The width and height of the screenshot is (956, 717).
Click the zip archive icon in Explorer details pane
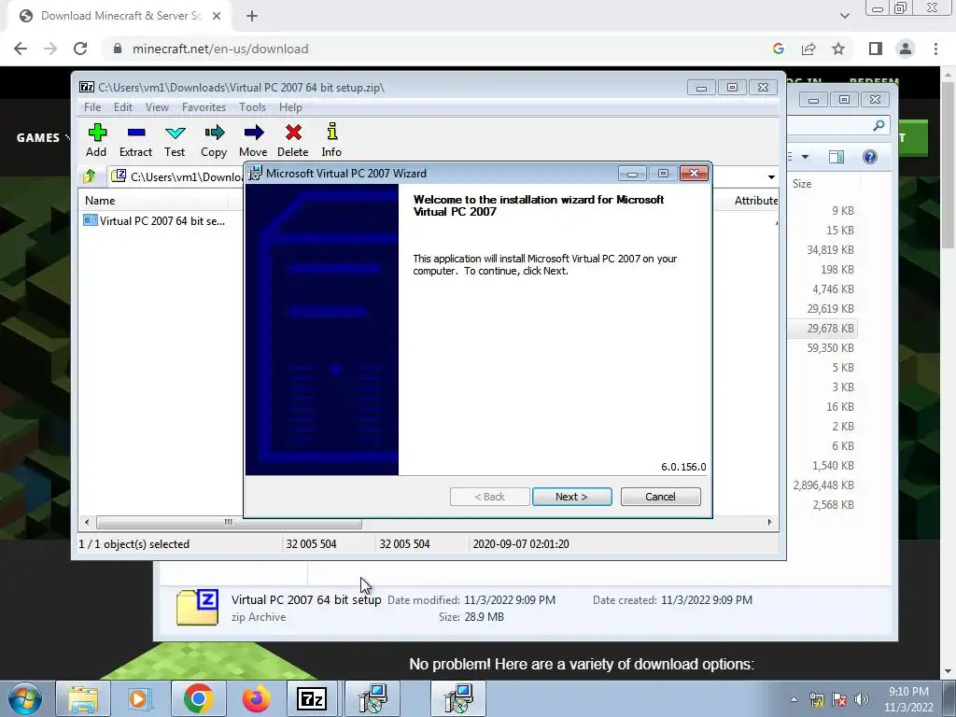[x=197, y=607]
